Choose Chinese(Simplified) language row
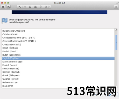119x99 pixels. tap(58, 38)
